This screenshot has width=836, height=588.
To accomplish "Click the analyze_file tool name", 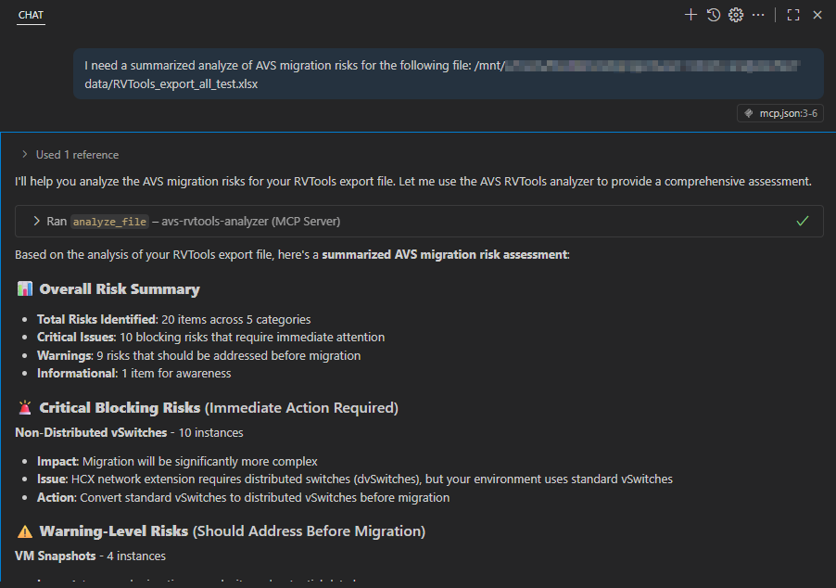I will [x=109, y=222].
